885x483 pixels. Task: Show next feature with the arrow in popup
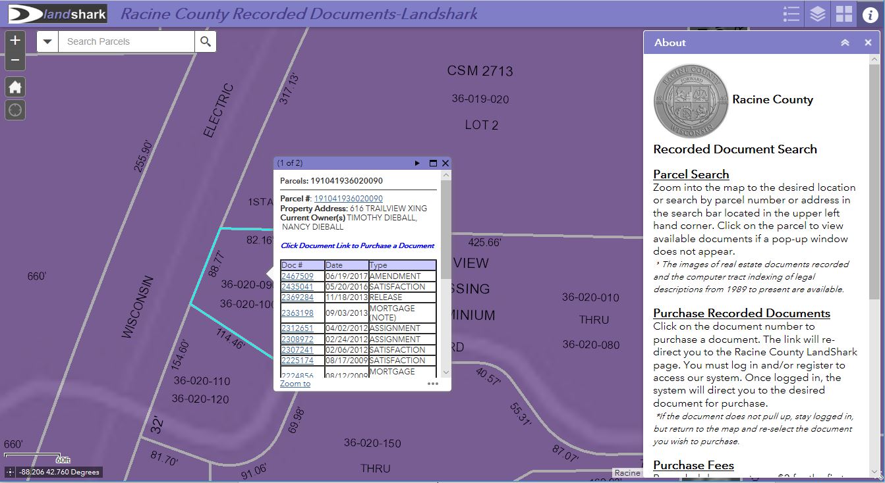coord(418,163)
